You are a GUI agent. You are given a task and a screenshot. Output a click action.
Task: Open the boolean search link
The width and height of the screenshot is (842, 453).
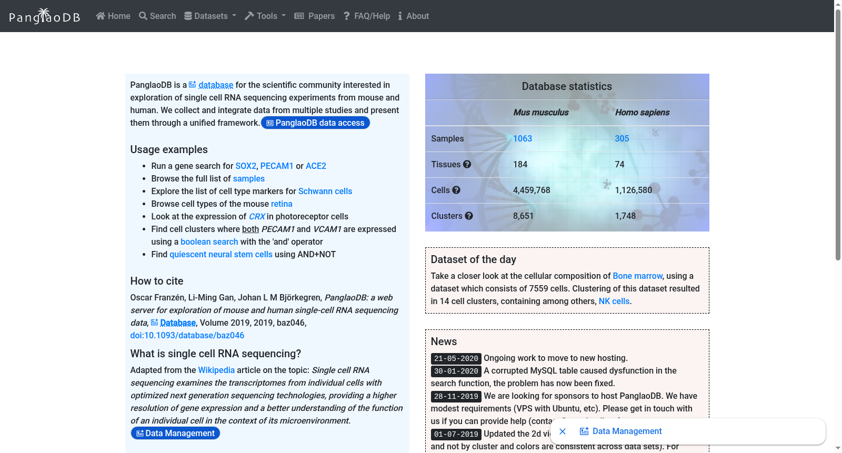coord(209,241)
